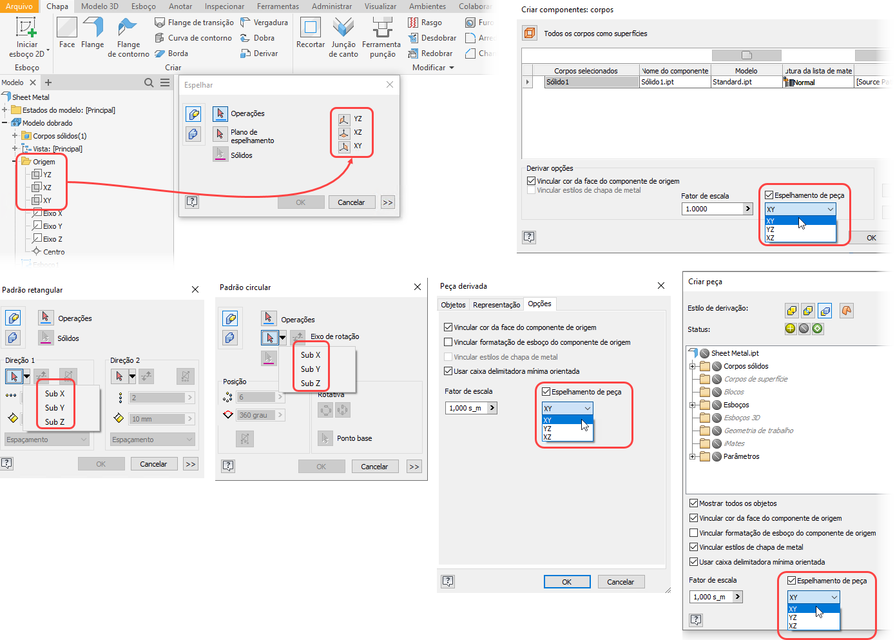
Task: Expand Estados do modelo tree node
Action: pos(5,110)
